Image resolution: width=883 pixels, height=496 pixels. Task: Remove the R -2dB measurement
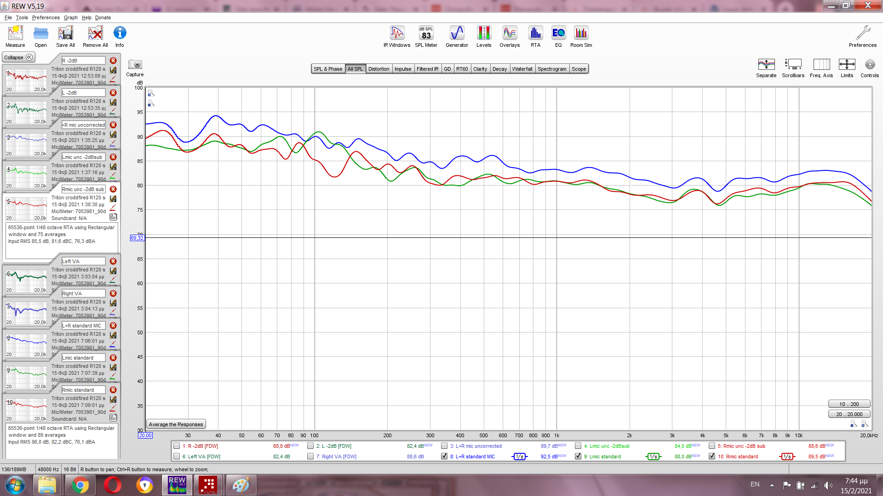point(113,61)
